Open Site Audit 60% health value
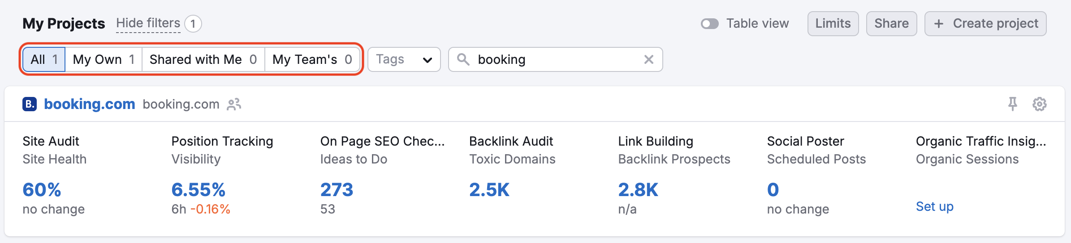 (x=42, y=190)
